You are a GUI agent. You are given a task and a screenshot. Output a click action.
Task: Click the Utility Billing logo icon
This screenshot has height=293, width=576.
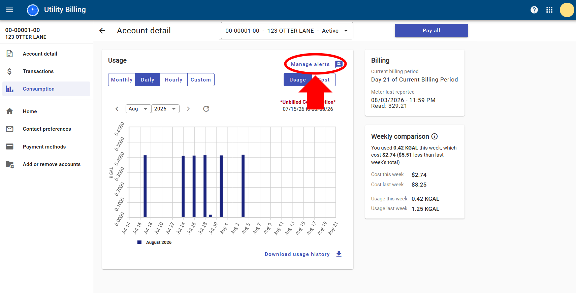[x=33, y=10]
